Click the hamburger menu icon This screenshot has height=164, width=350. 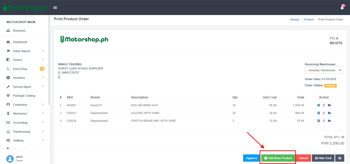(x=55, y=8)
